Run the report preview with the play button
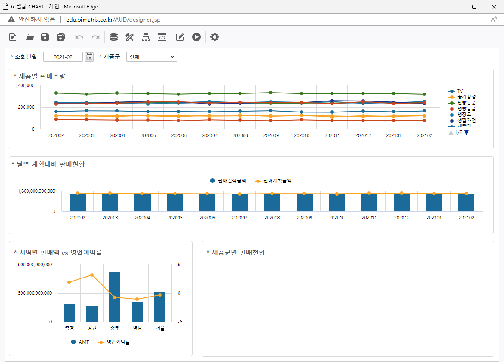 tap(196, 37)
